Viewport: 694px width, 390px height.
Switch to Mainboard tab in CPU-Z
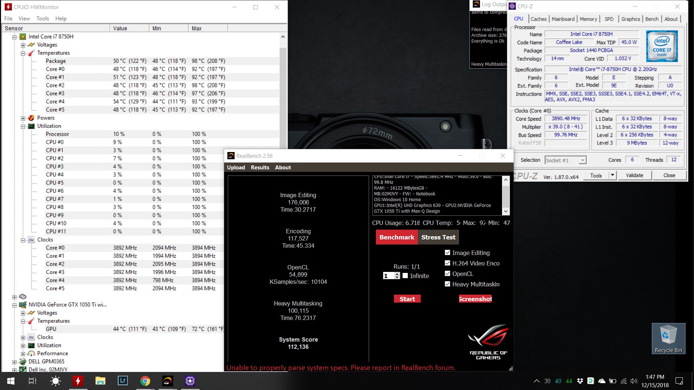tap(563, 19)
